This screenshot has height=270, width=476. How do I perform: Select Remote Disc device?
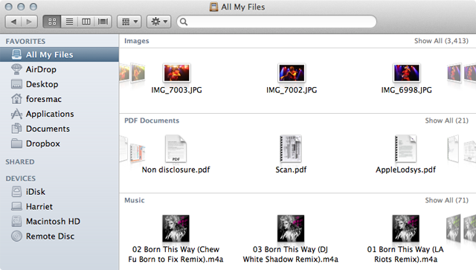point(59,237)
